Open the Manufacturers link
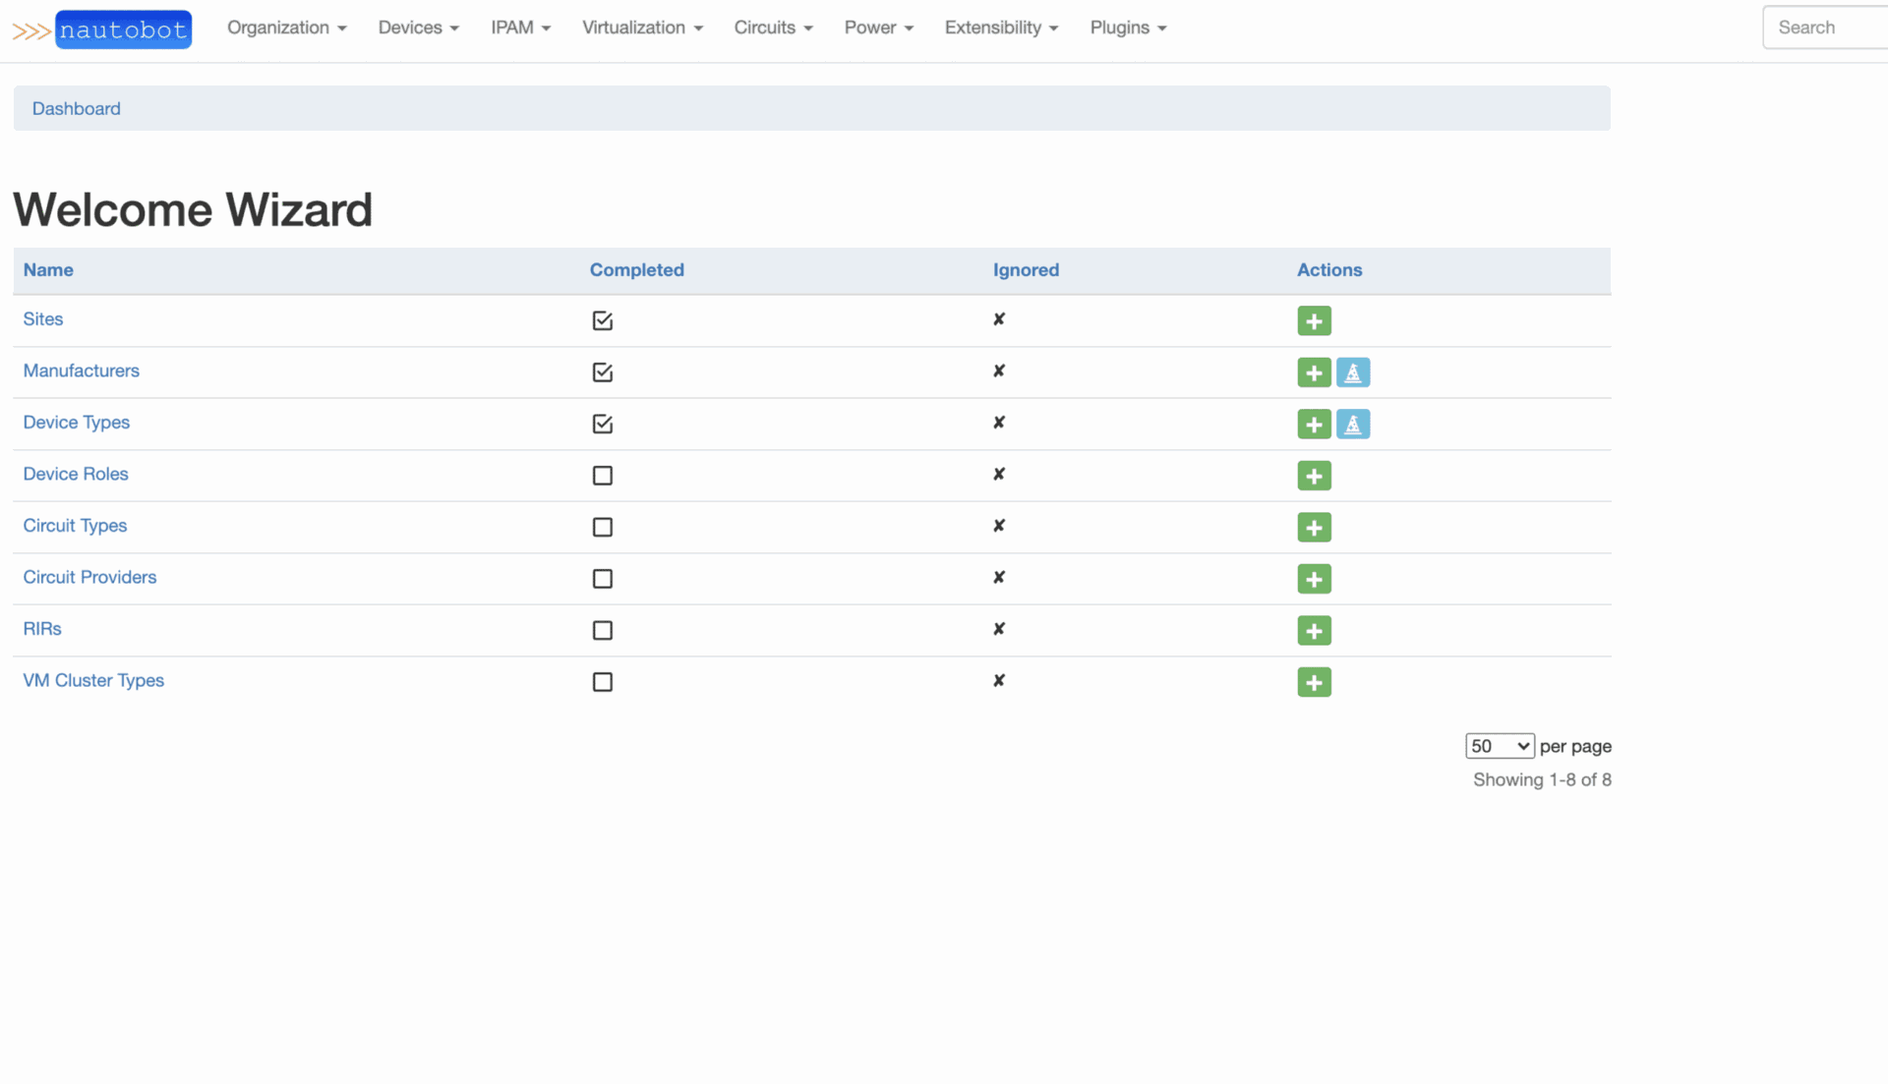 82,371
